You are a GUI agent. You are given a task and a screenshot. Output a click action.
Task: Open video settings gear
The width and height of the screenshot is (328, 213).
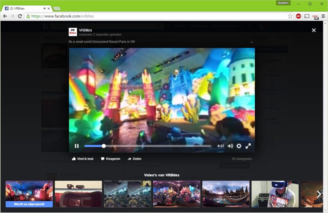[x=239, y=146]
